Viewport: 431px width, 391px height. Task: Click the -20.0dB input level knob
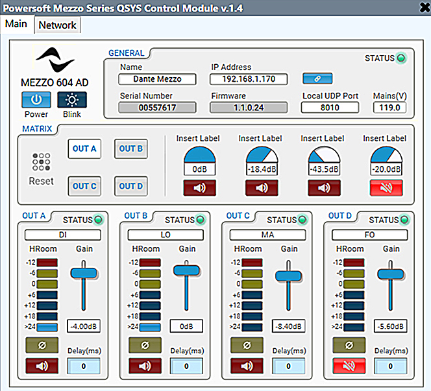(x=386, y=155)
